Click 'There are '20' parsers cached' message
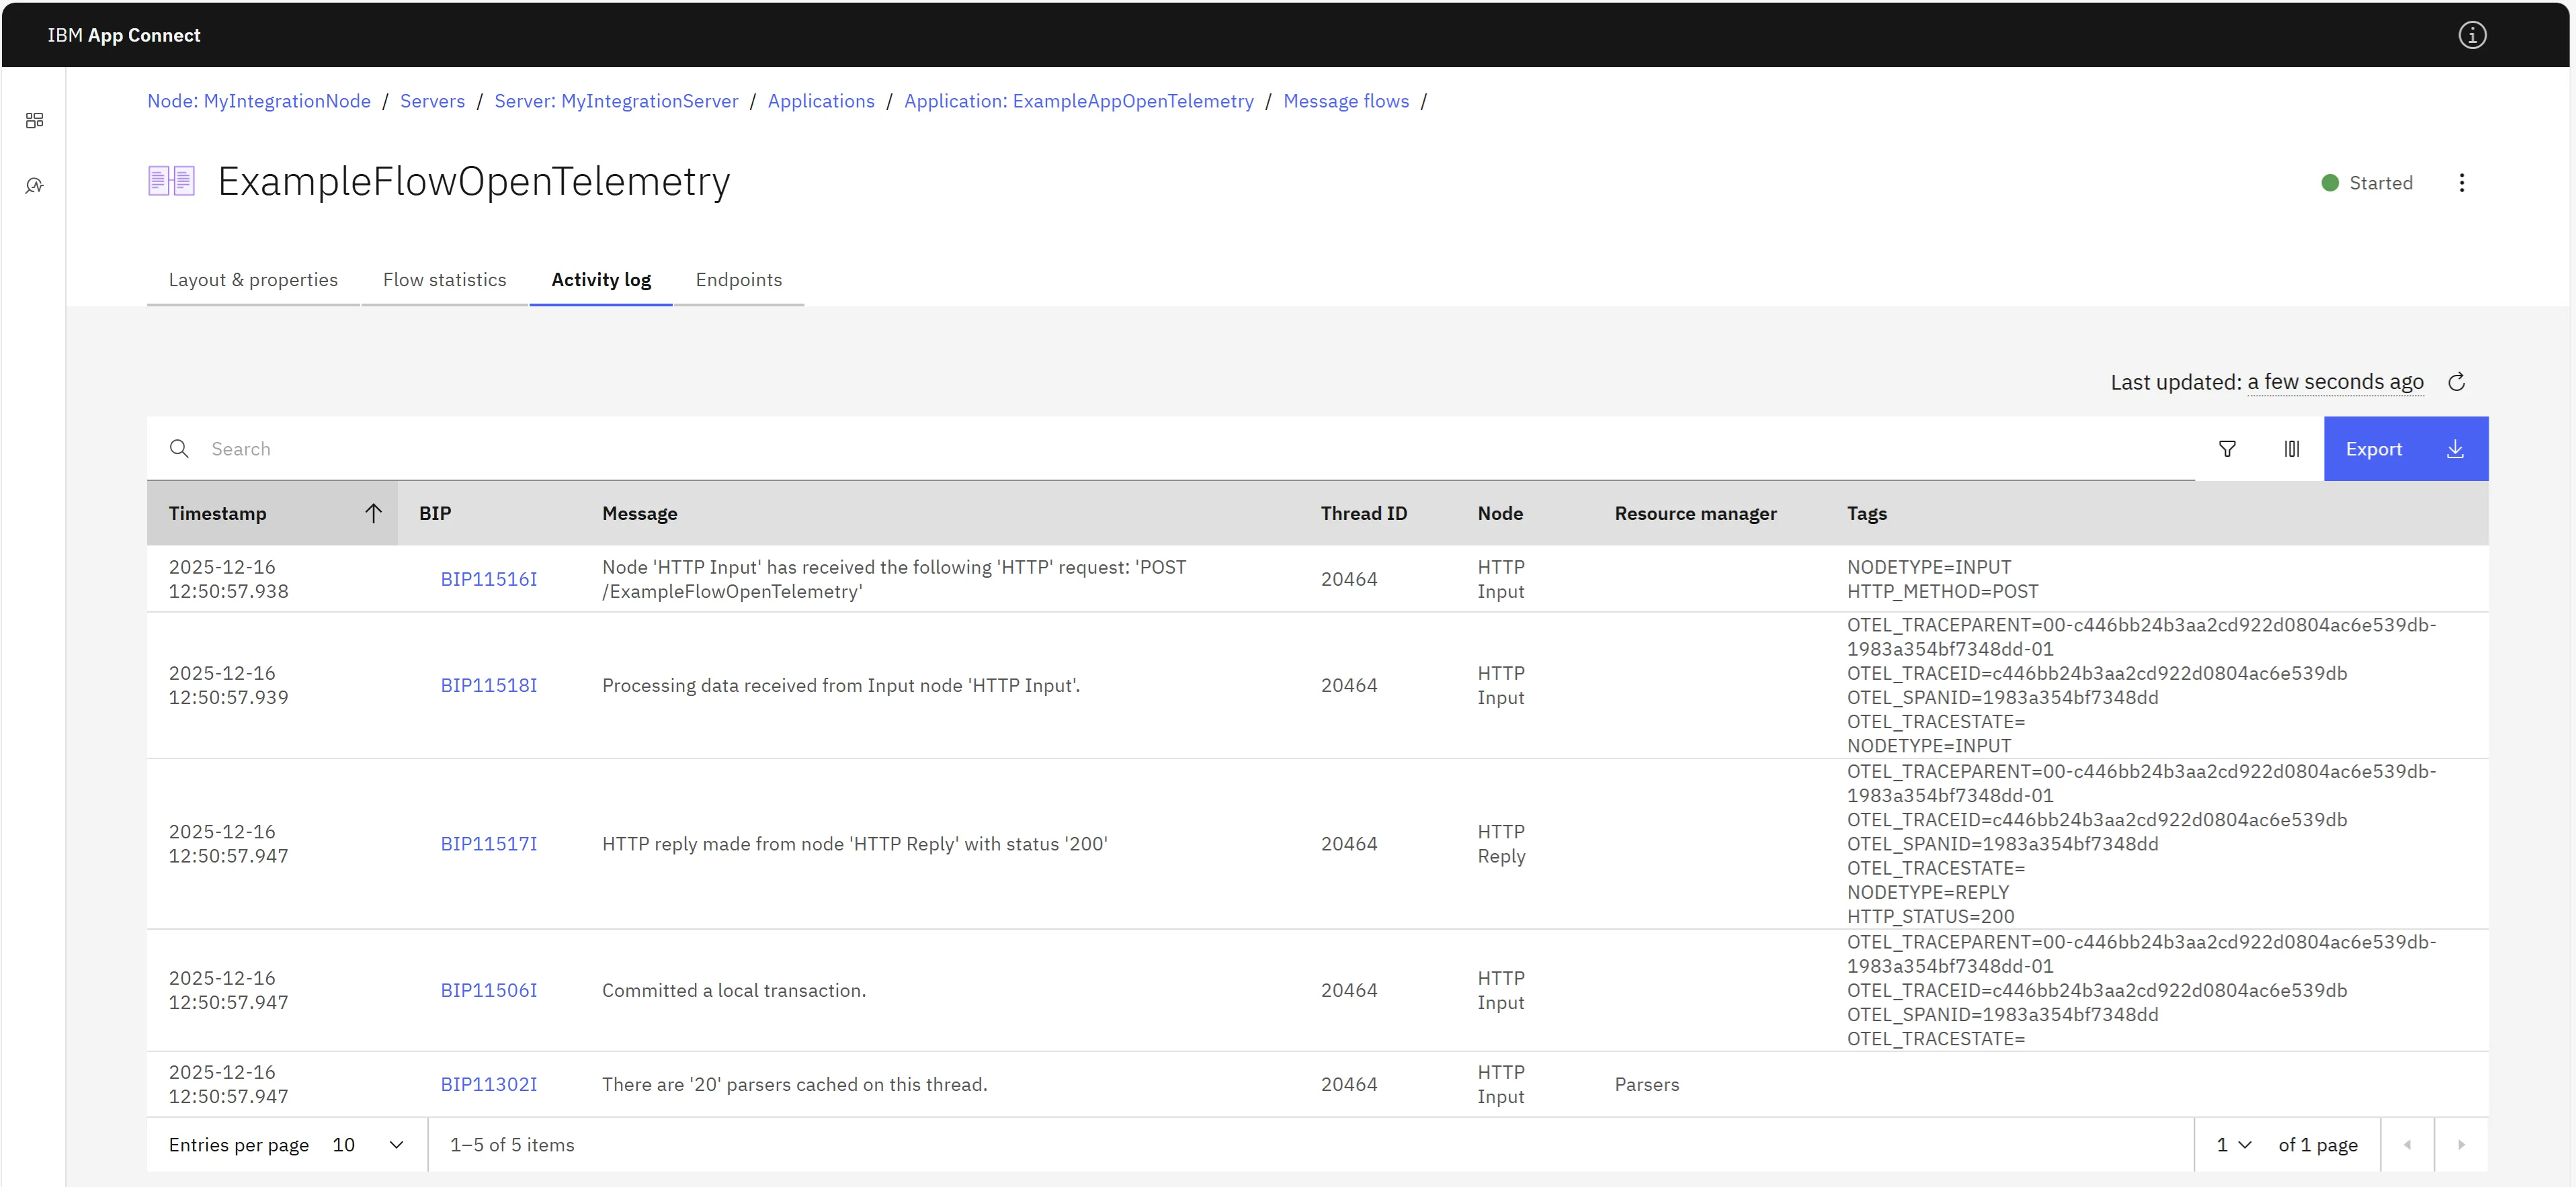 click(794, 1085)
